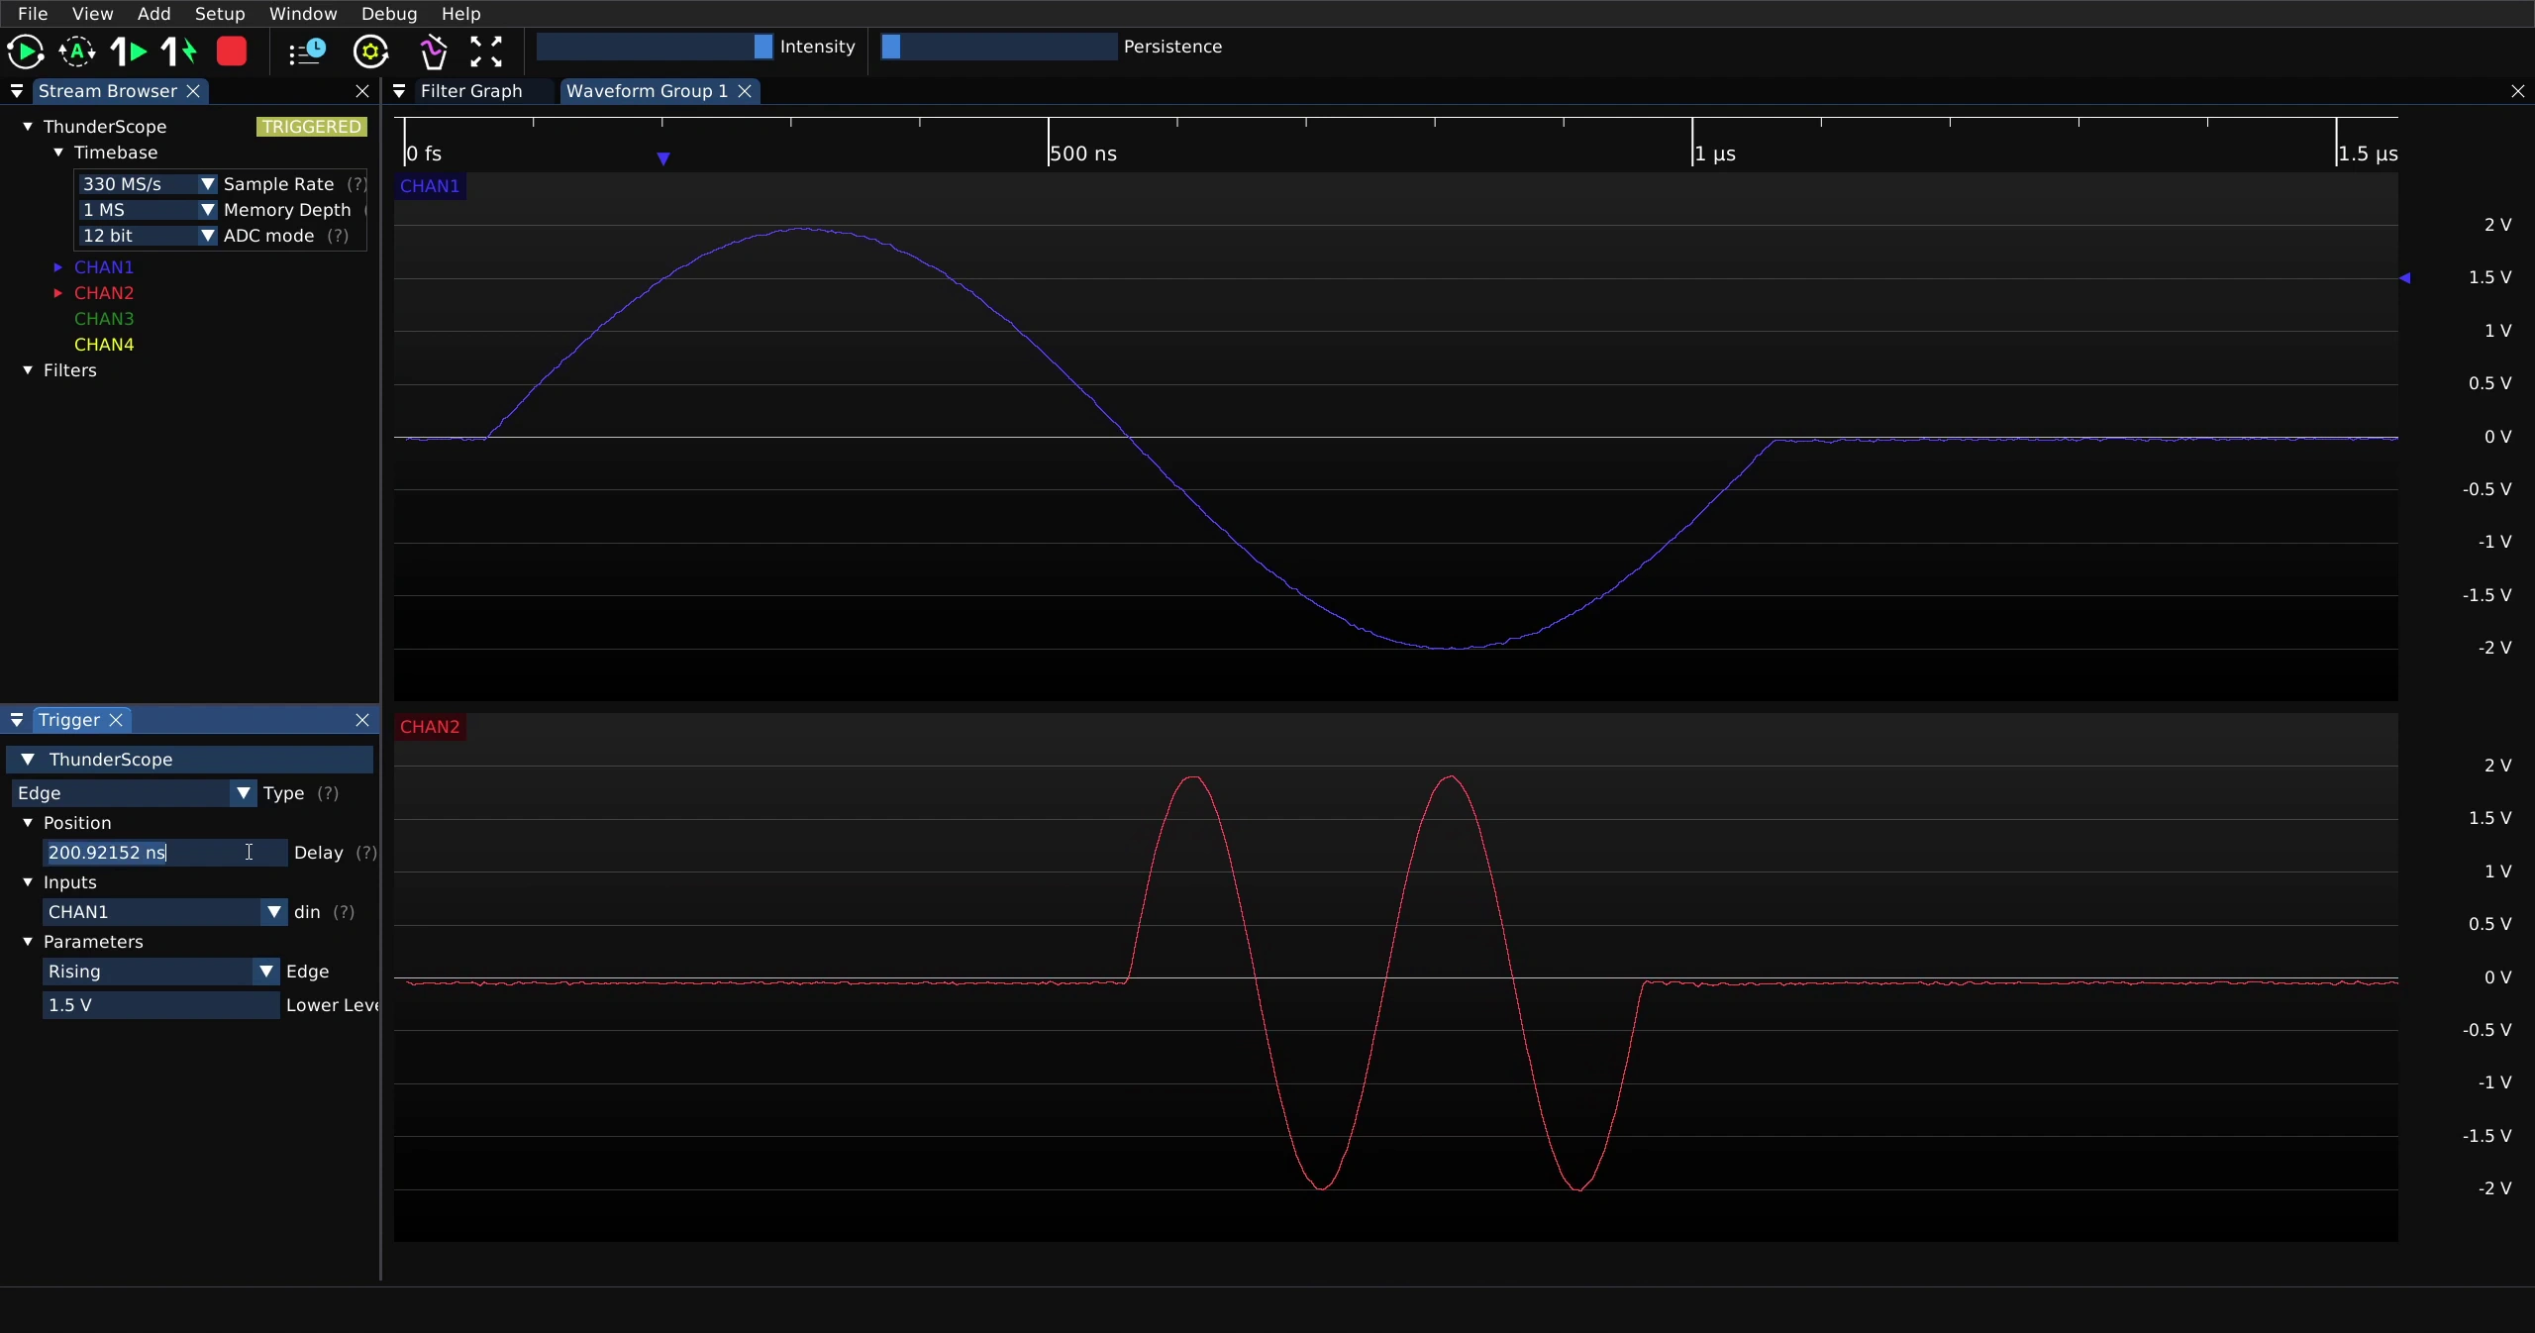Open the history list icon
The width and height of the screenshot is (2535, 1333).
click(x=307, y=51)
